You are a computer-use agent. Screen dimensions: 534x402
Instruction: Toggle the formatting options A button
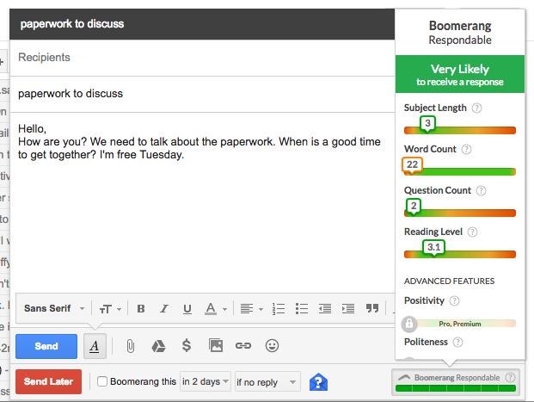[95, 346]
